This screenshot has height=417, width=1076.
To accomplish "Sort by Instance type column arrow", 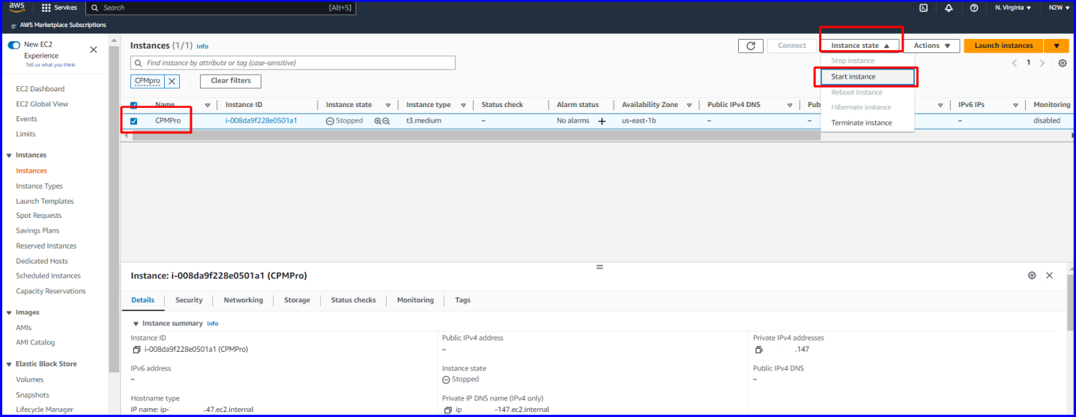I will (463, 106).
